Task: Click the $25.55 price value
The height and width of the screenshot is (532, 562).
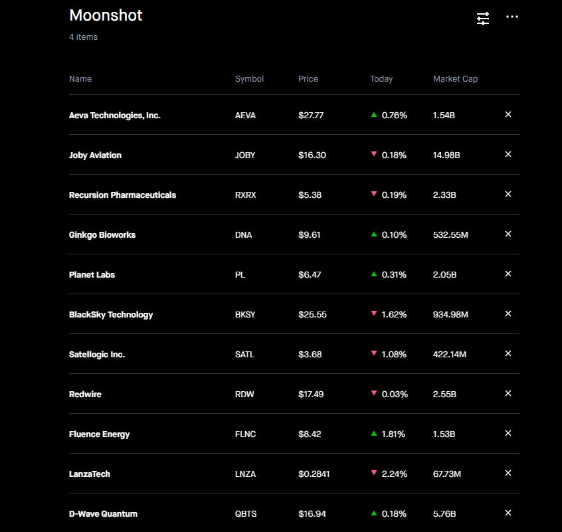Action: point(312,315)
